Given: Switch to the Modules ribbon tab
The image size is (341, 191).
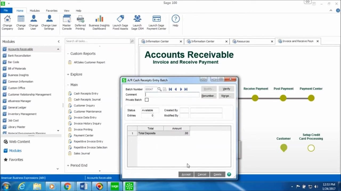Looking at the screenshot, I should (35, 11).
